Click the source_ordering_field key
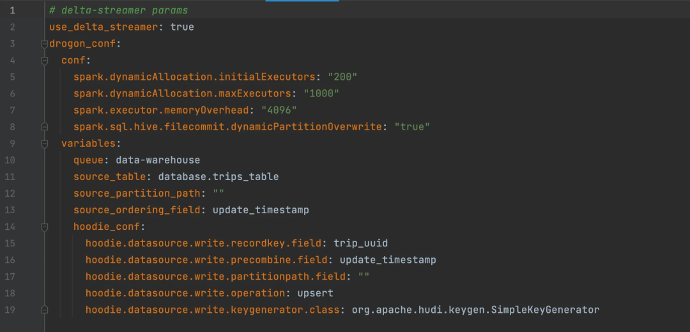690x332 pixels. coord(137,210)
